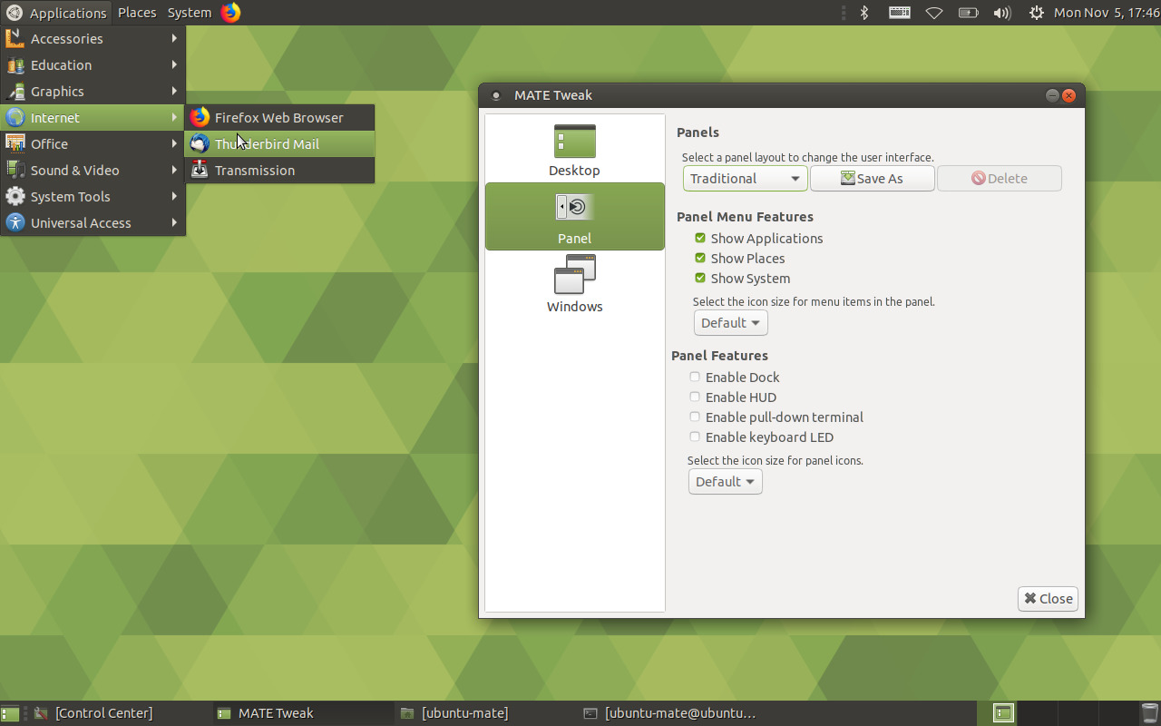Viewport: 1161px width, 726px height.
Task: Open the Traditional panel layout dropdown
Action: coord(745,178)
